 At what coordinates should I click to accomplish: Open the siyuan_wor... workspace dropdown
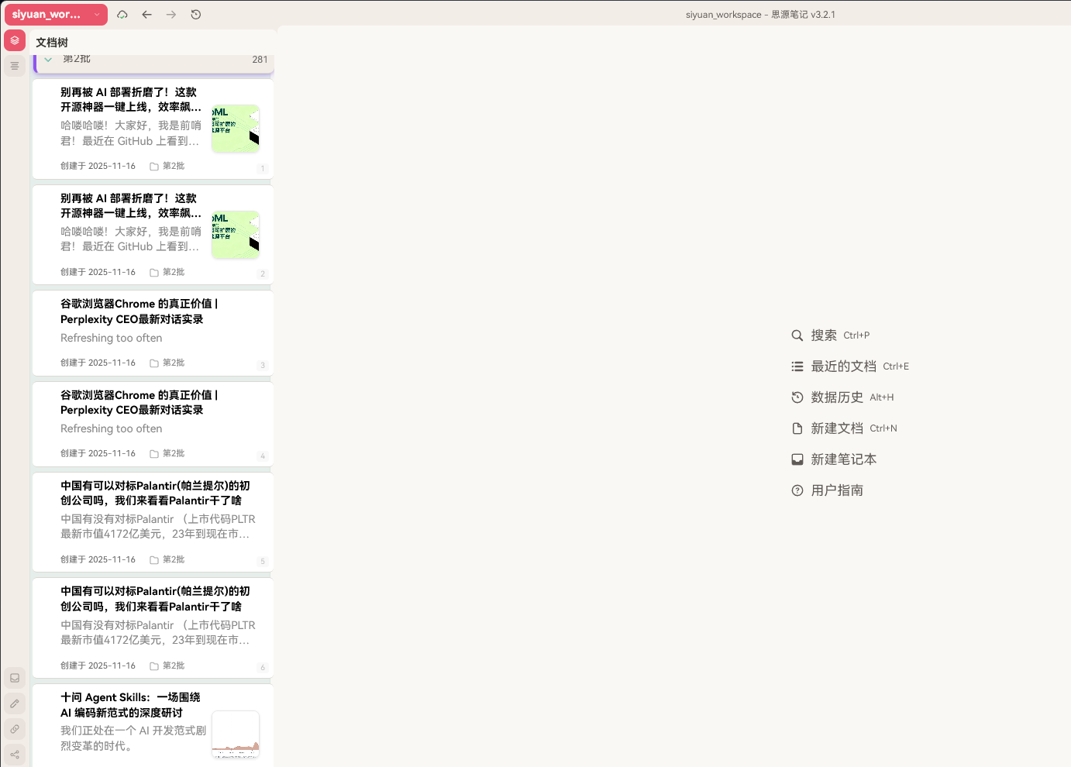56,15
